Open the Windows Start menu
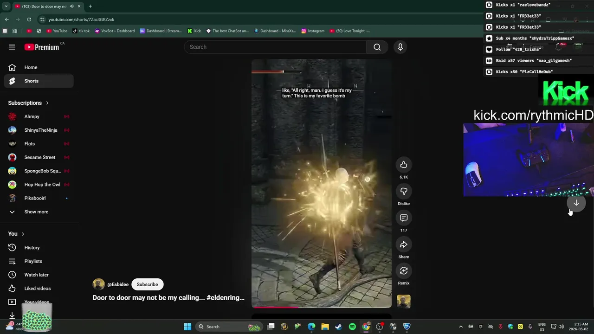This screenshot has height=334, width=594. [x=187, y=327]
